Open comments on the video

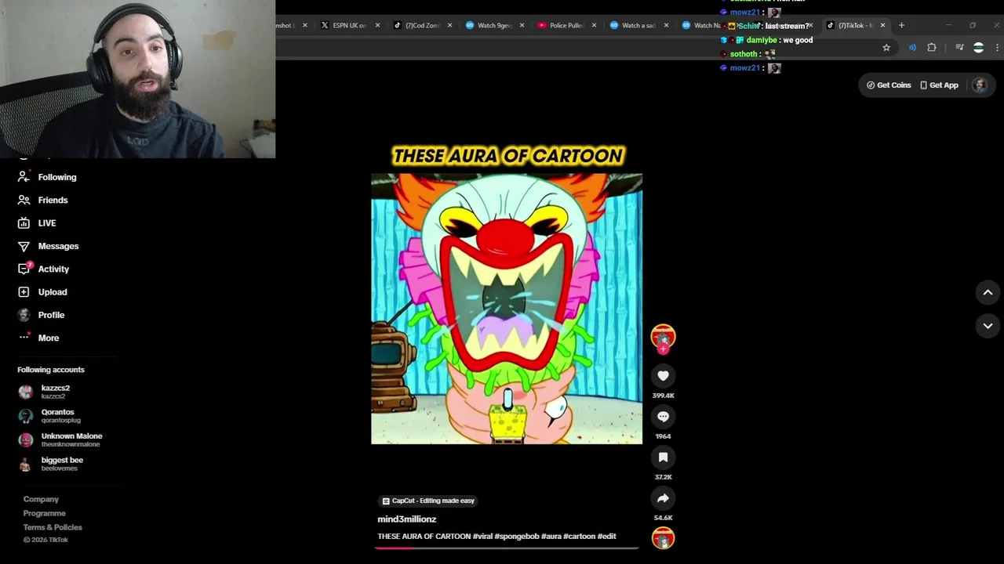[663, 417]
